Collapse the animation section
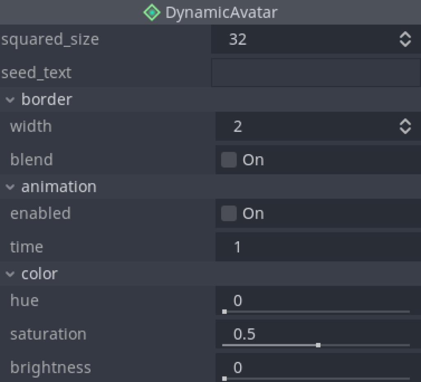This screenshot has width=421, height=382. pyautogui.click(x=10, y=187)
